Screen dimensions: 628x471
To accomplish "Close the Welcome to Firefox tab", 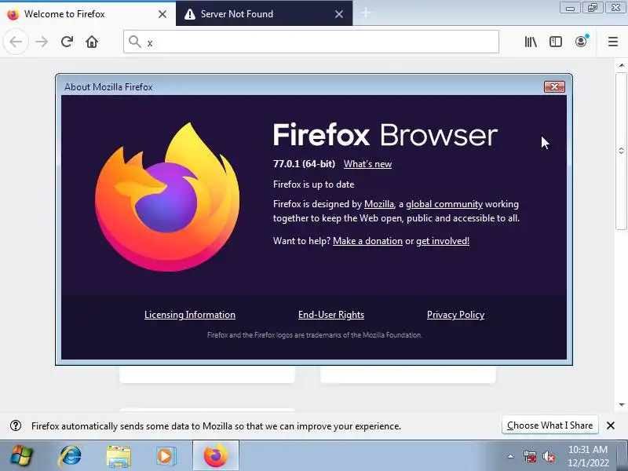I will (x=162, y=14).
